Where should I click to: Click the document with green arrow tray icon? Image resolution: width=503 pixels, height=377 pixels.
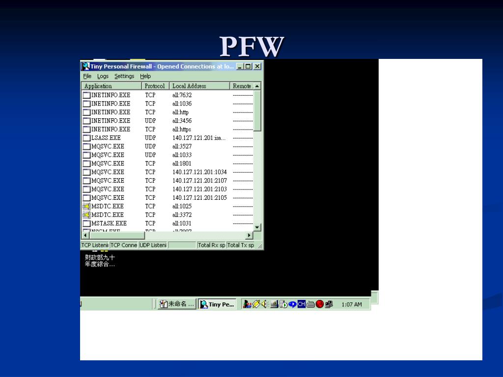click(x=283, y=304)
